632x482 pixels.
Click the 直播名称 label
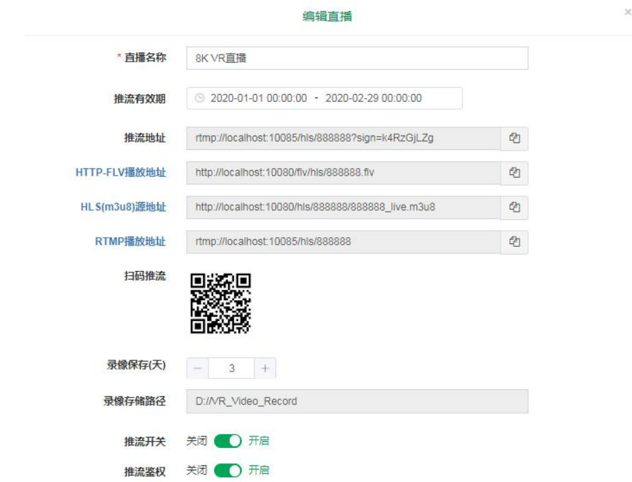click(145, 57)
